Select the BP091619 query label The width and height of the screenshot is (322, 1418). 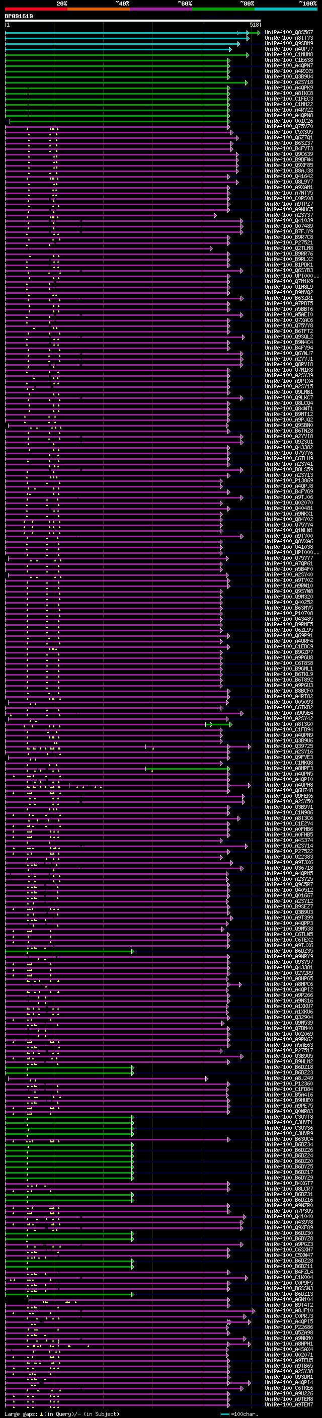(x=19, y=17)
